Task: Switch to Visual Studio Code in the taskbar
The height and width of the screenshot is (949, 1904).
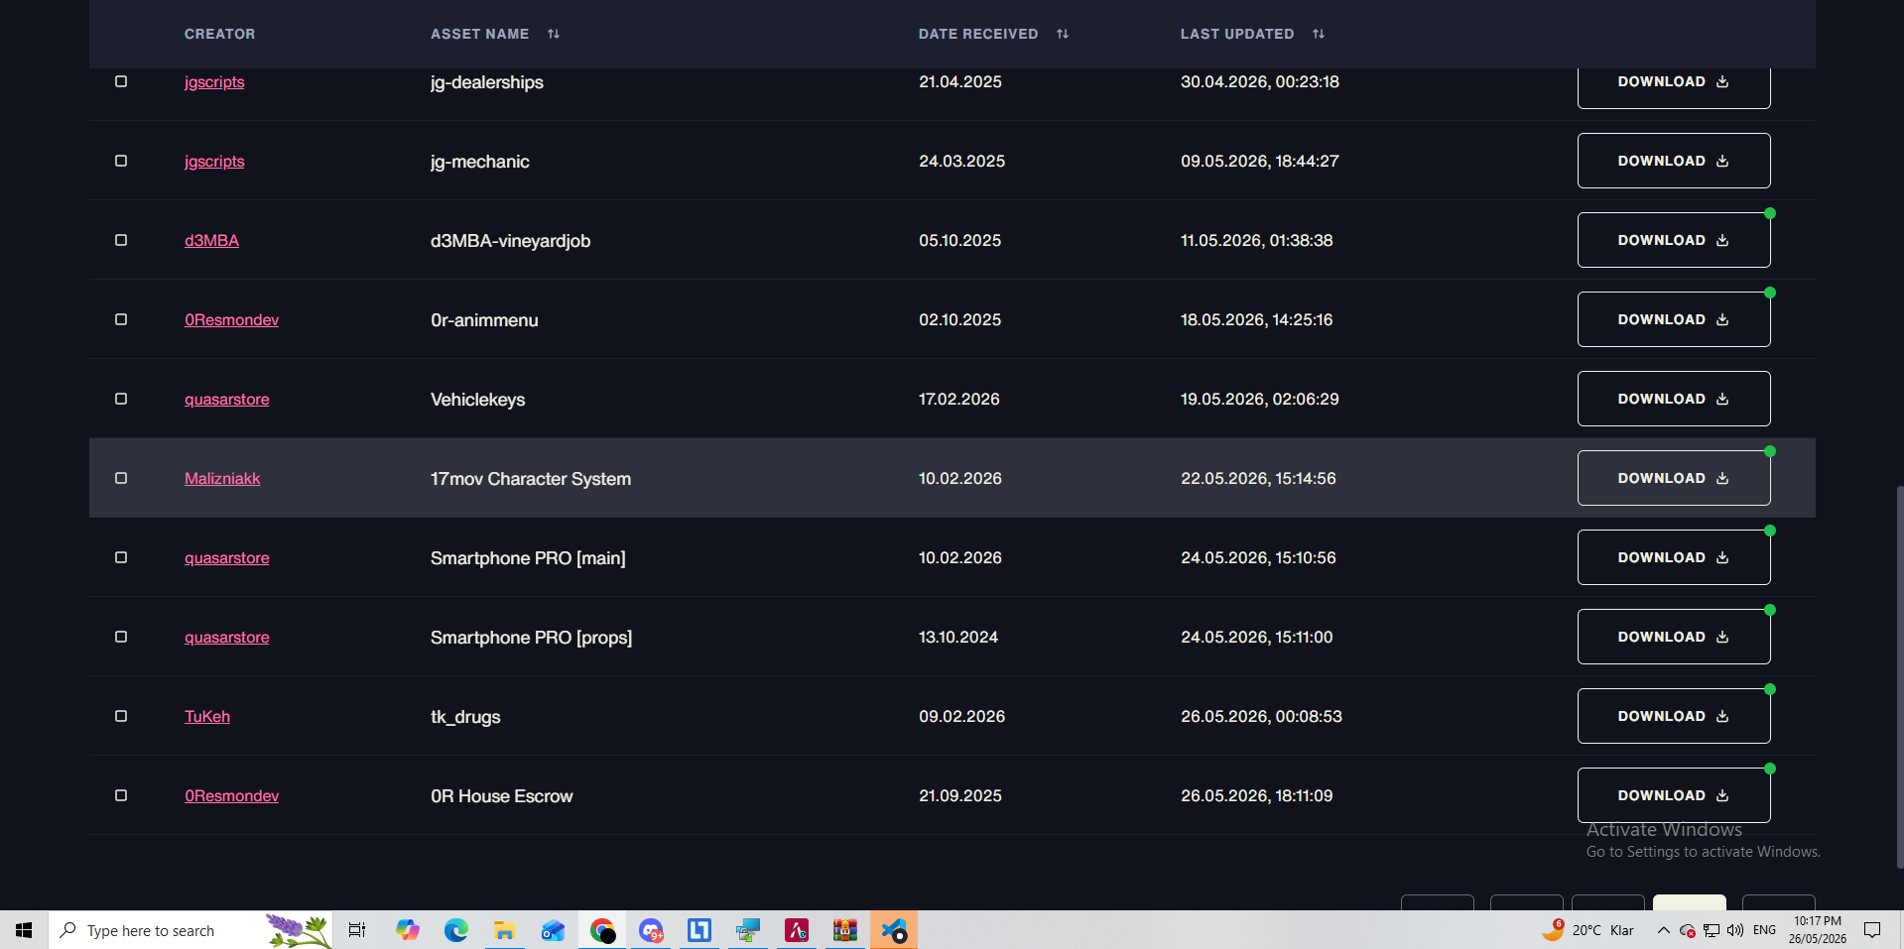Action: (894, 930)
